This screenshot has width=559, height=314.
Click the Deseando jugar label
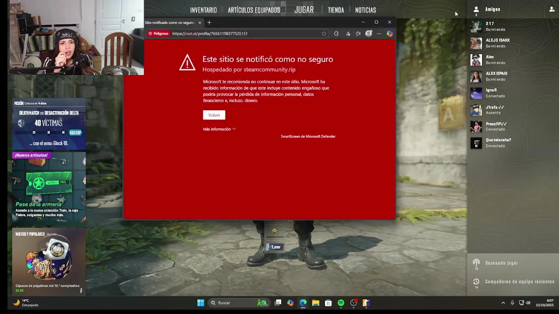tap(502, 263)
